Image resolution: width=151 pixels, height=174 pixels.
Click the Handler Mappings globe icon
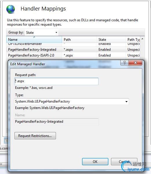click(11, 9)
